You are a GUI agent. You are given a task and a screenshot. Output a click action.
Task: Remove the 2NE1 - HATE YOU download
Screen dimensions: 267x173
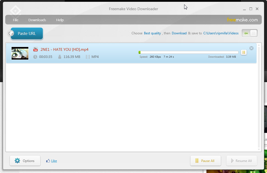(251, 48)
